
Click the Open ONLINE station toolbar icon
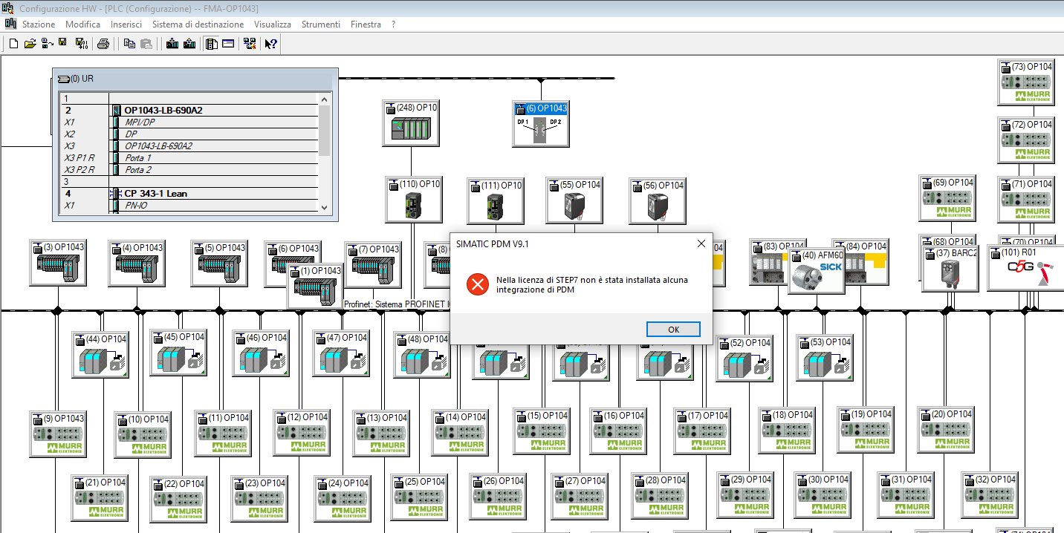pyautogui.click(x=47, y=44)
